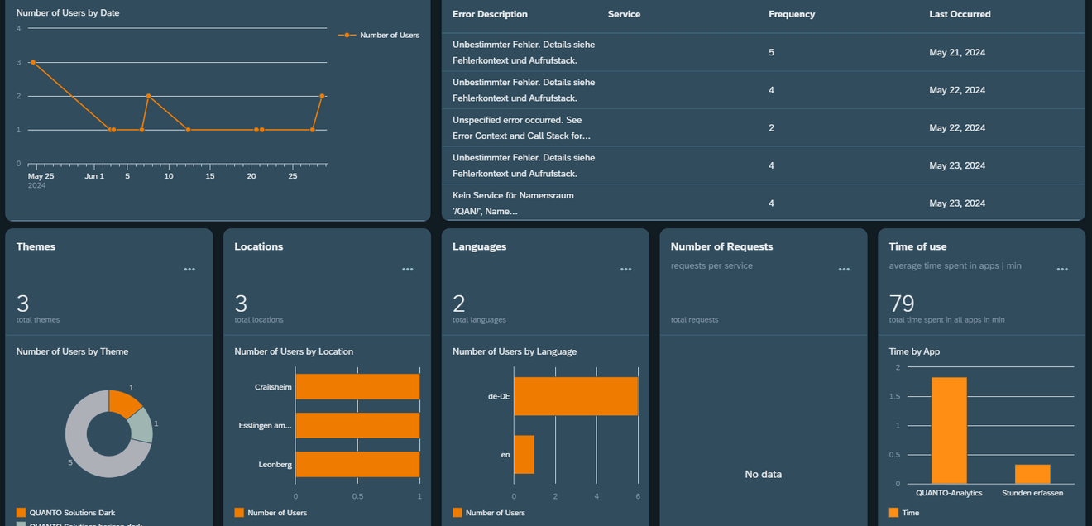Open the Themes card overflow menu
This screenshot has width=1092, height=526.
[189, 270]
